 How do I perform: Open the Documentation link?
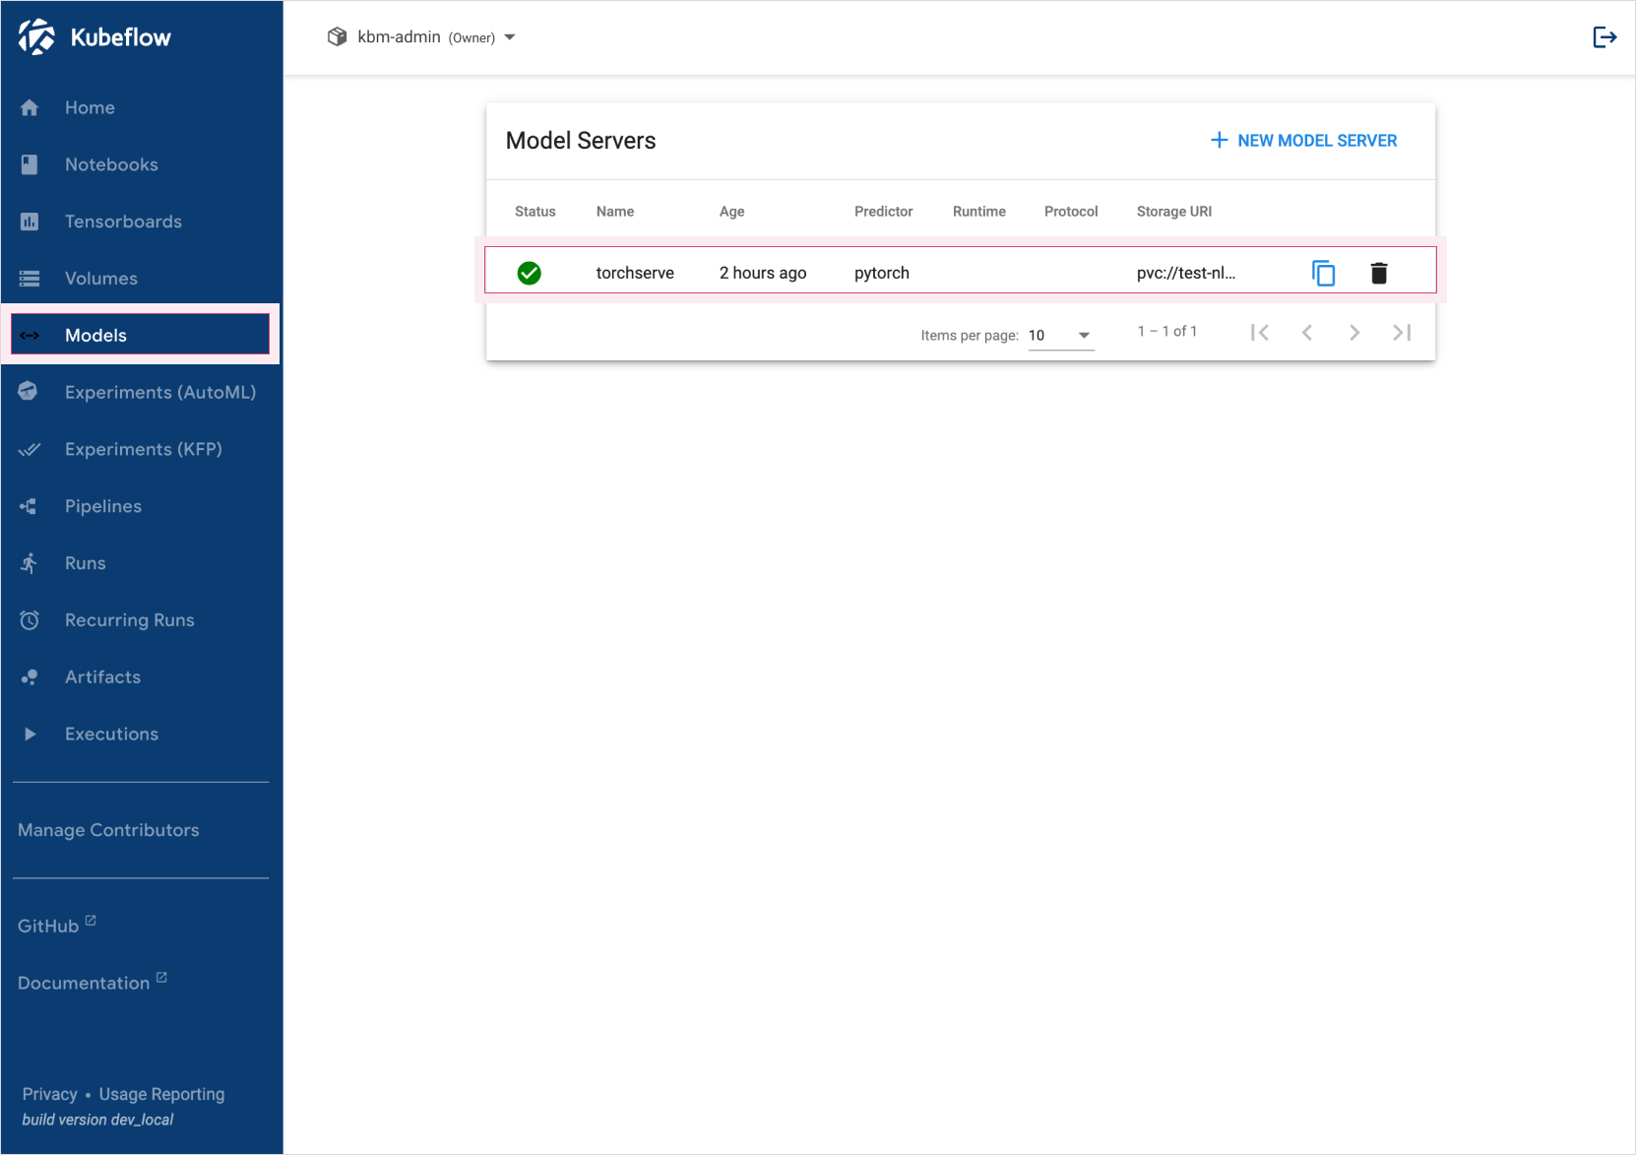[93, 983]
